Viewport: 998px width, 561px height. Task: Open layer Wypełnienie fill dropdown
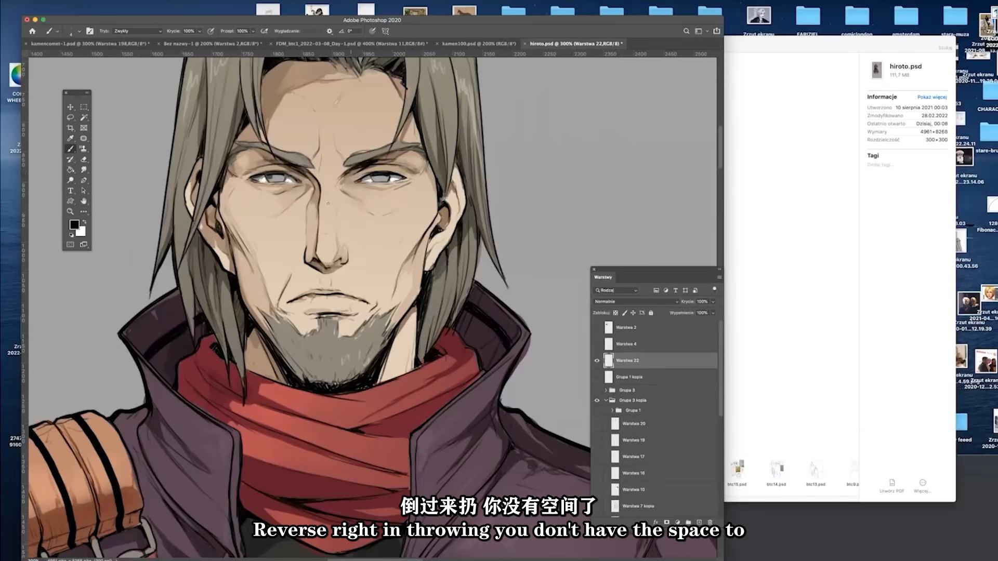click(713, 313)
